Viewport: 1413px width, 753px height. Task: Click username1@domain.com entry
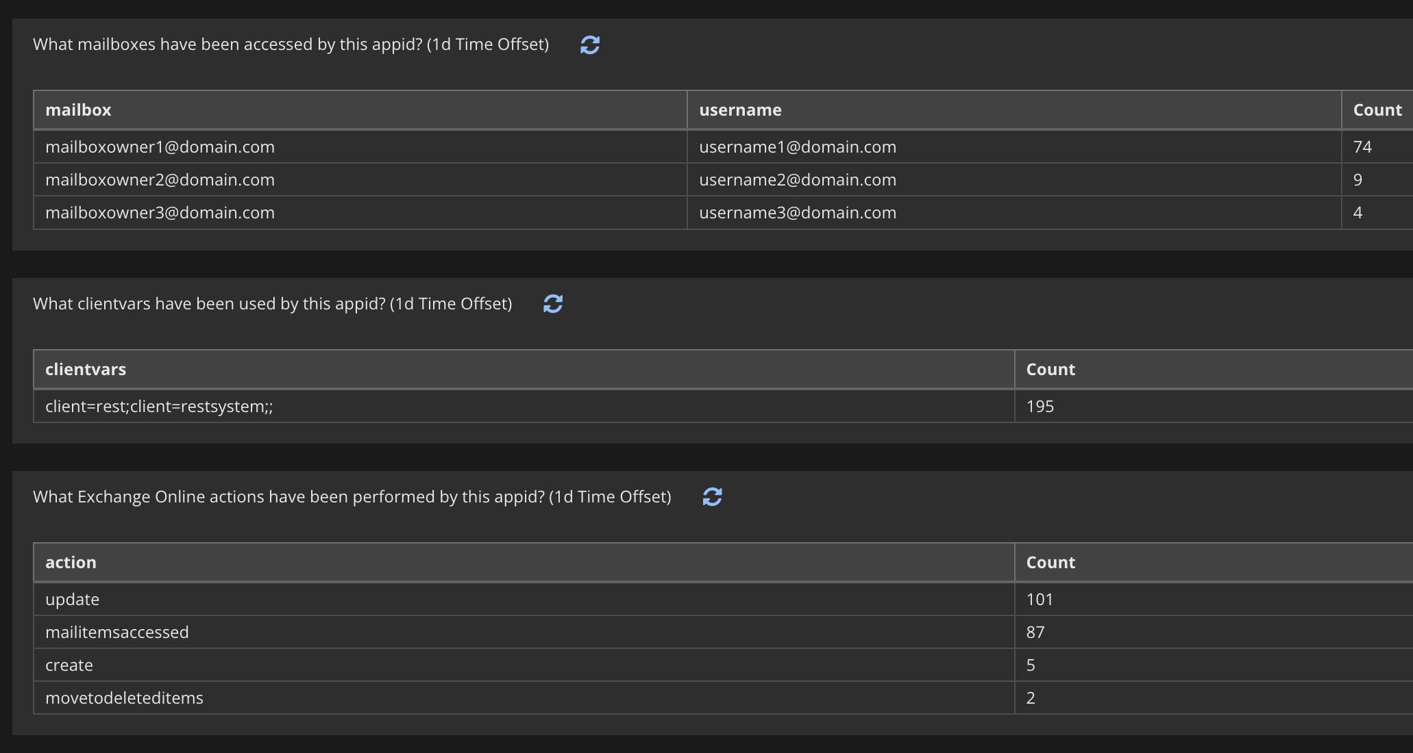click(797, 147)
